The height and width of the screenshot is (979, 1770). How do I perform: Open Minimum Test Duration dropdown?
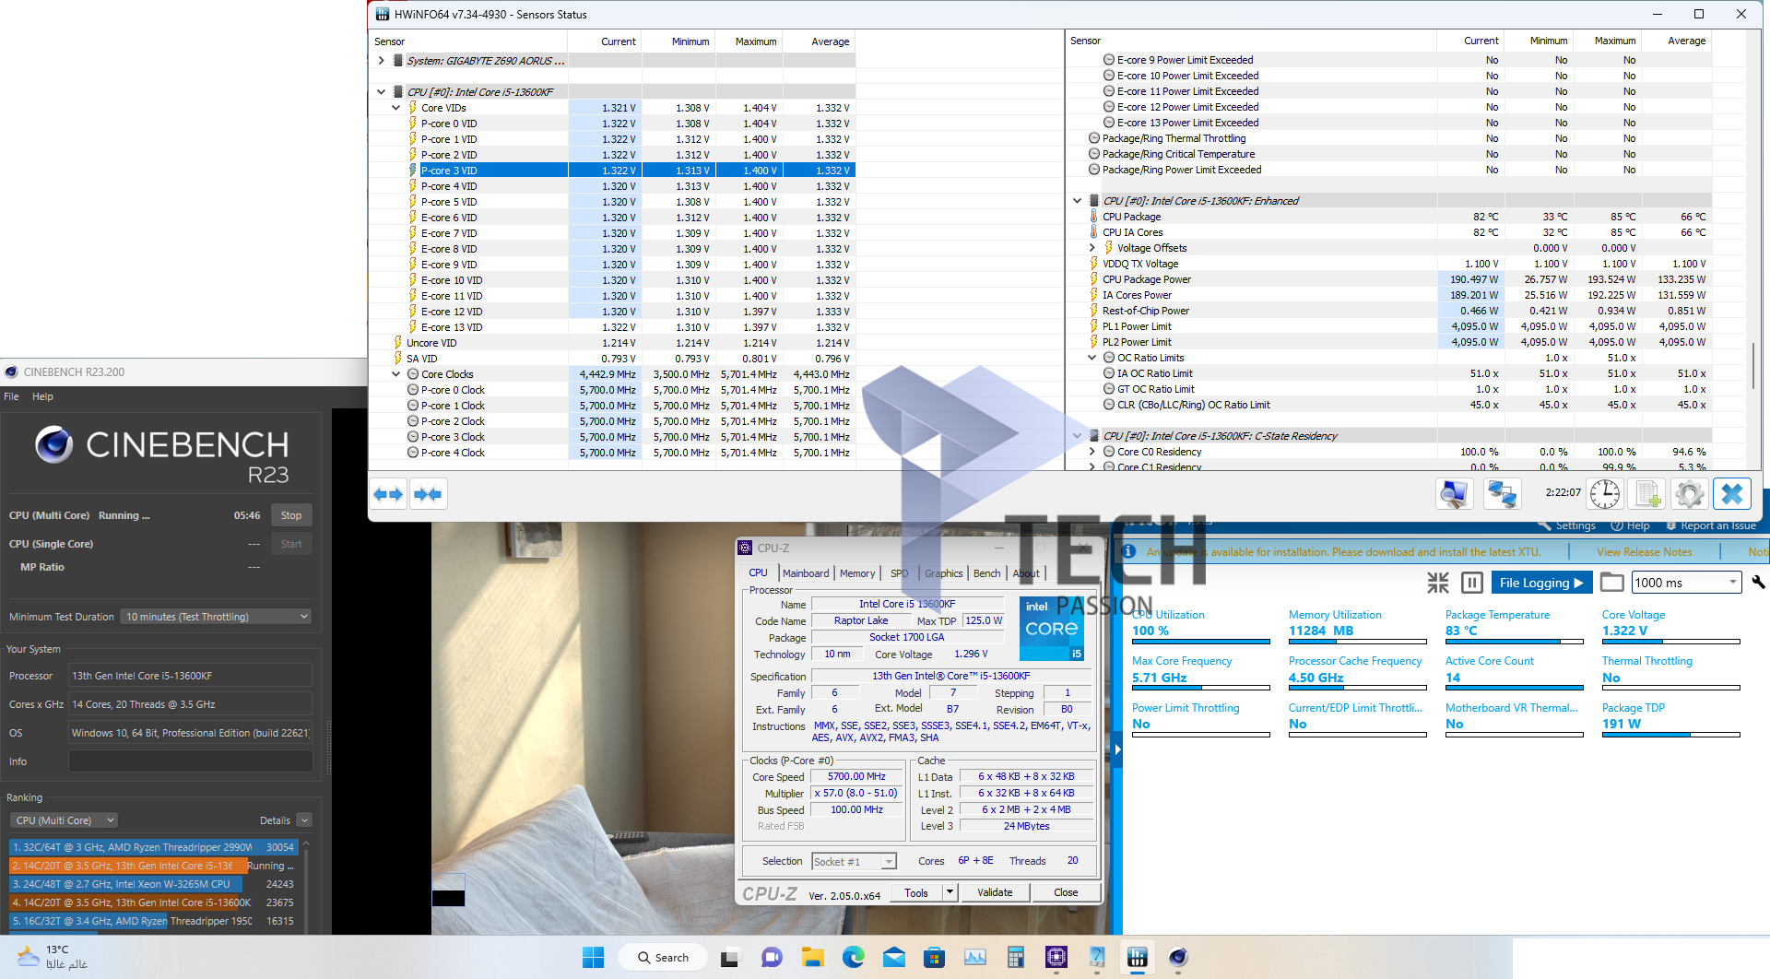click(217, 617)
